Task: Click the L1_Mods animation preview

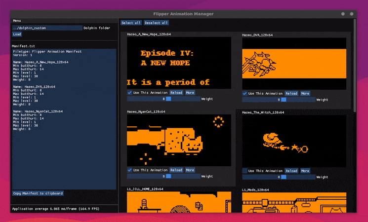Action: click(x=294, y=203)
